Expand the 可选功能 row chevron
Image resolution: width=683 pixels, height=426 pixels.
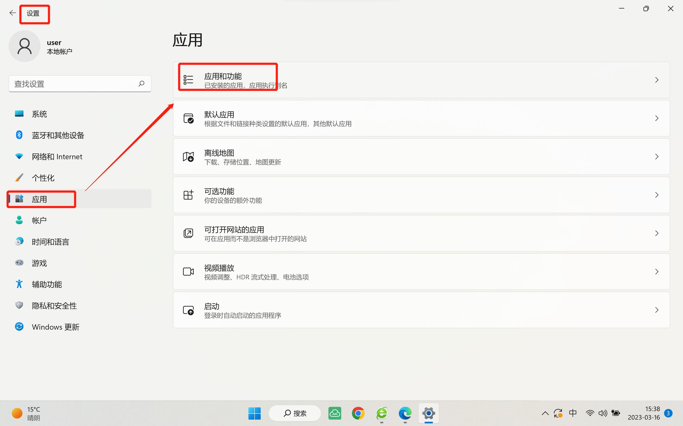(657, 195)
